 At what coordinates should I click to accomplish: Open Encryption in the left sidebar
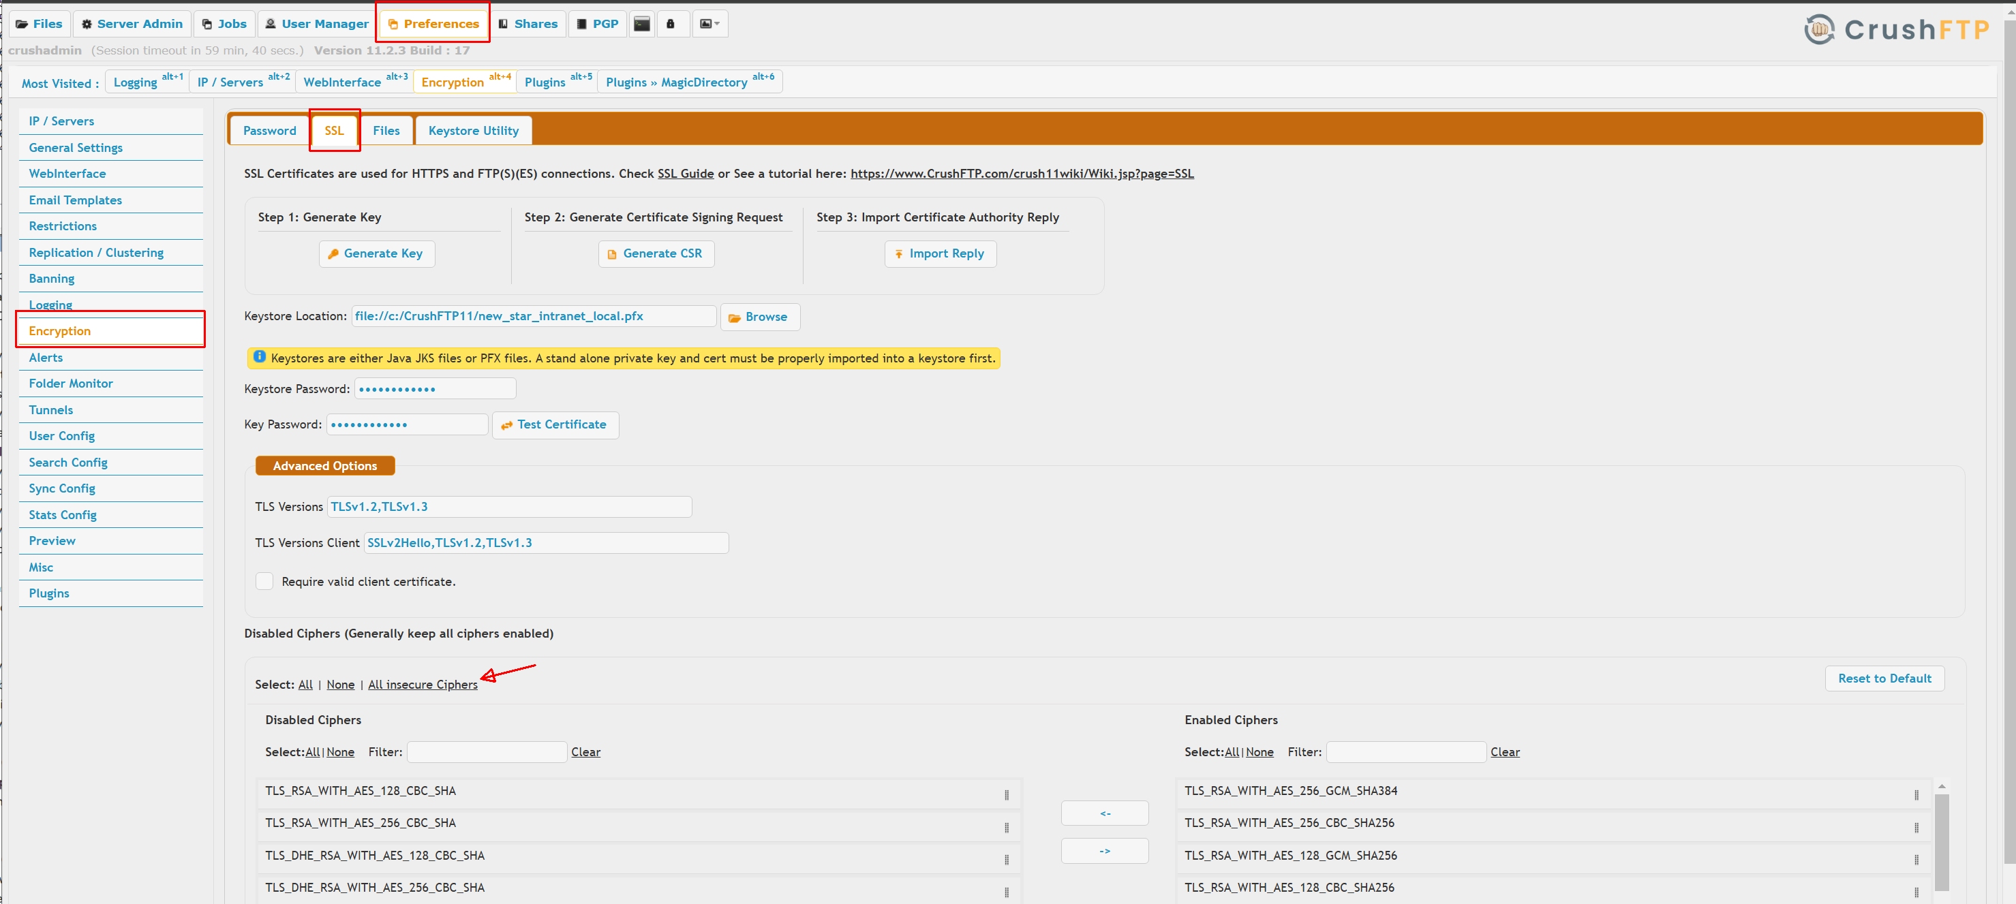110,331
